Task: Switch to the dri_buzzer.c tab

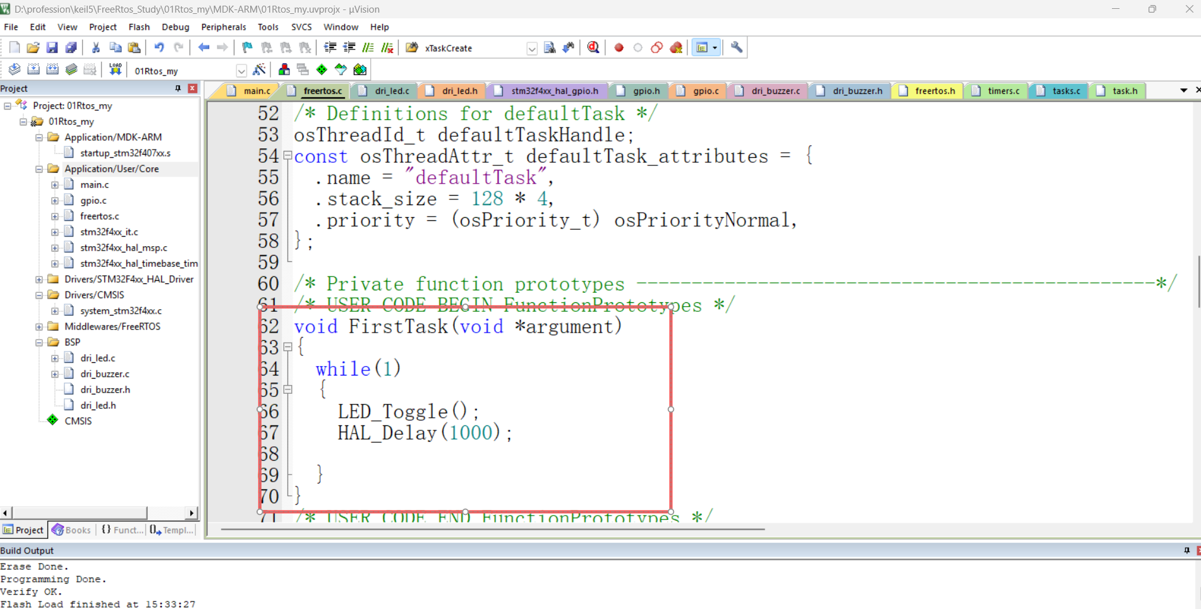Action: pyautogui.click(x=769, y=91)
